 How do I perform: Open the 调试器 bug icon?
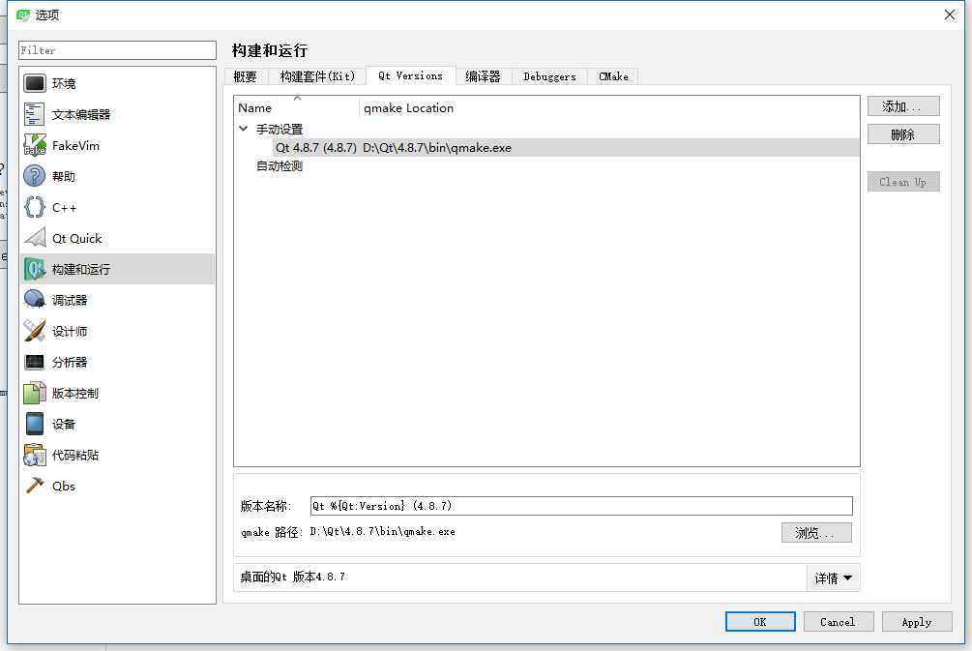pos(35,300)
